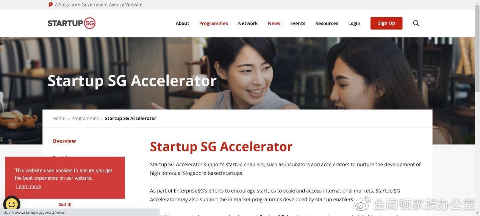
Task: Dismiss cookie banner with Got it!
Action: point(65,205)
